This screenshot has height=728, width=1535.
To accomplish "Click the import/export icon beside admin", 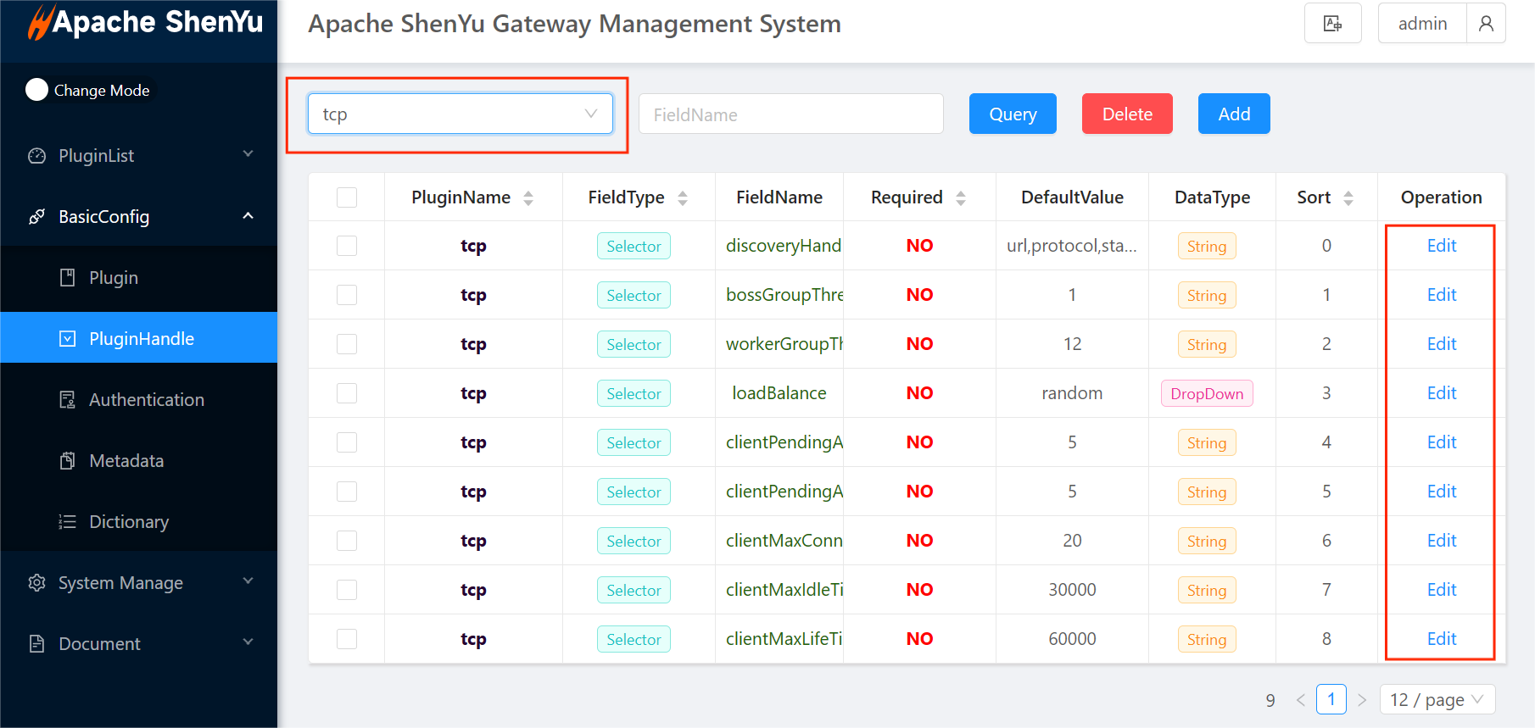I will pyautogui.click(x=1332, y=24).
